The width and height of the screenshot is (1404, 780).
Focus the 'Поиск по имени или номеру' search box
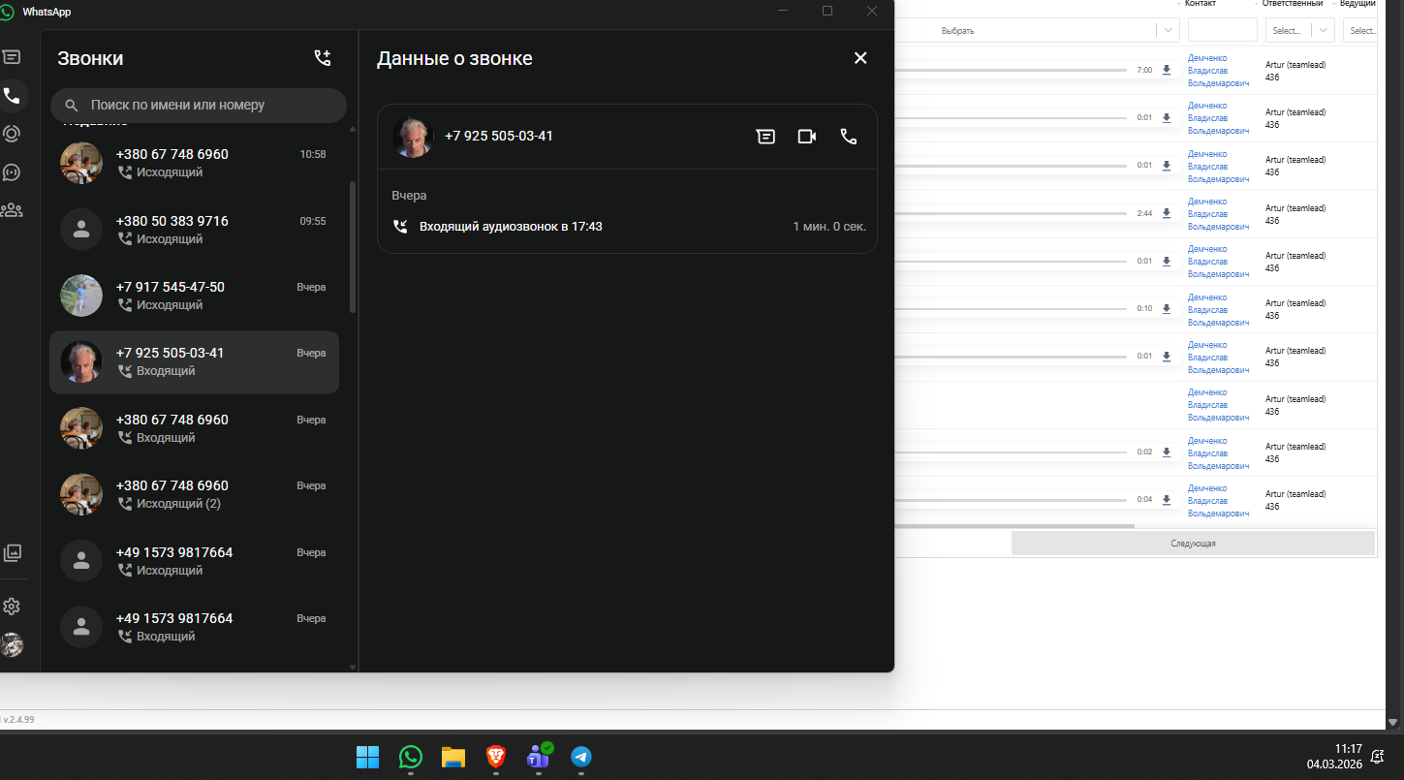point(199,105)
